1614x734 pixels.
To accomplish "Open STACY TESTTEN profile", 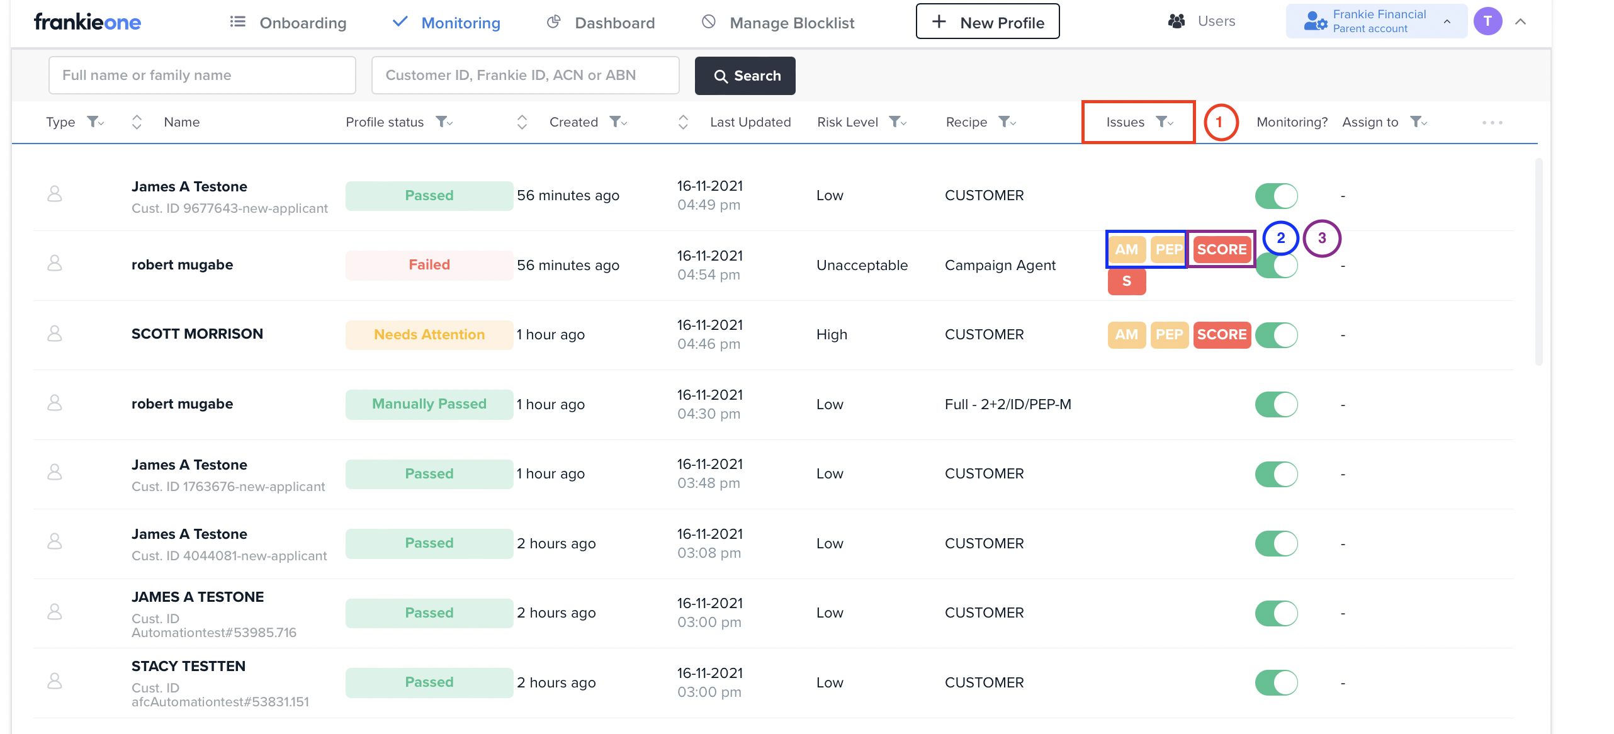I will pos(188,666).
